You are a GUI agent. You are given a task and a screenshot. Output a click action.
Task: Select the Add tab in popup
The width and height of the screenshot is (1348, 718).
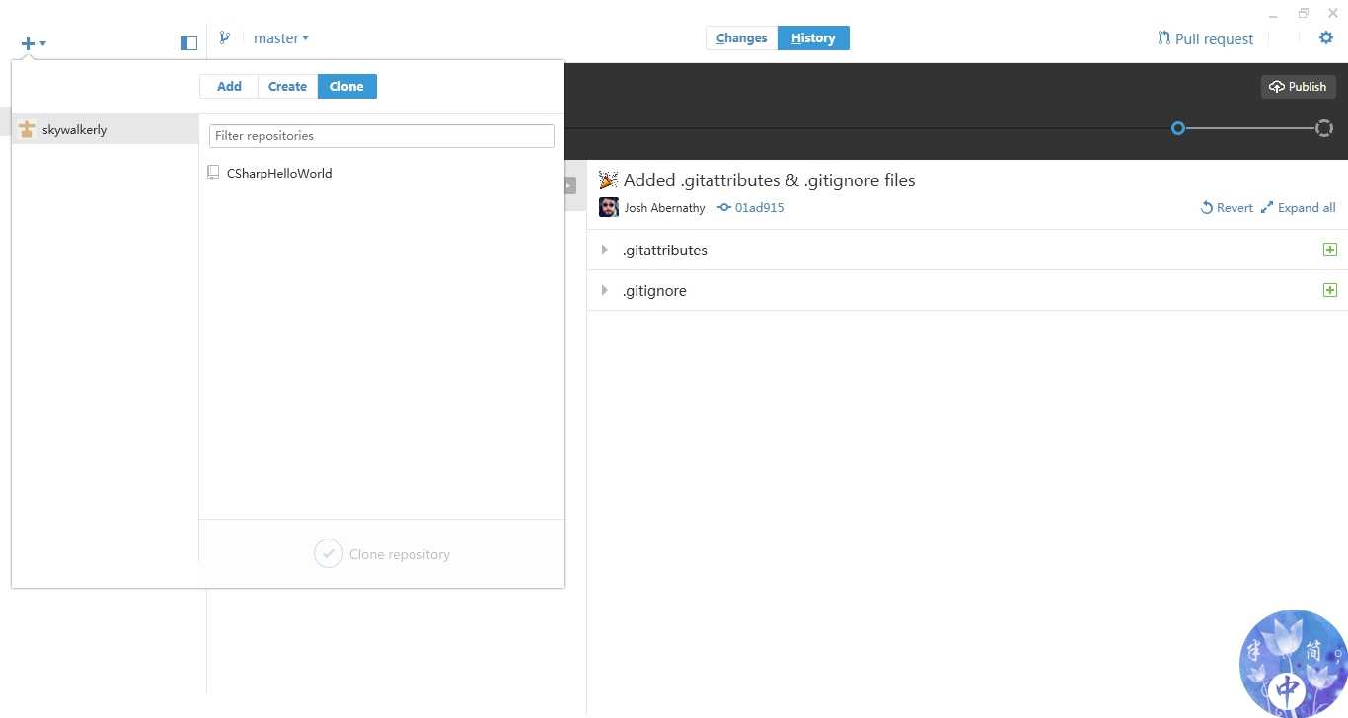pyautogui.click(x=229, y=86)
